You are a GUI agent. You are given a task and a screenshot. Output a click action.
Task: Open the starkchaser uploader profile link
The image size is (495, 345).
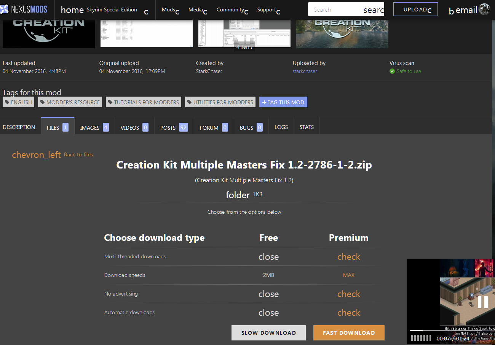(305, 71)
